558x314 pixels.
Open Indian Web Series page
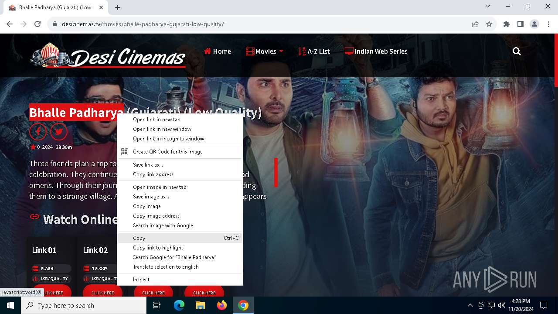point(376,51)
